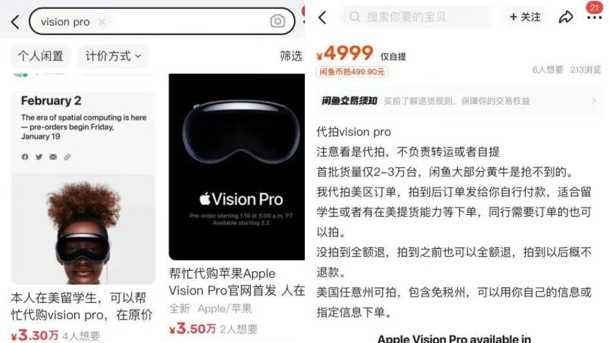Clear the vision pro search text
The image size is (609, 343).
click(102, 22)
